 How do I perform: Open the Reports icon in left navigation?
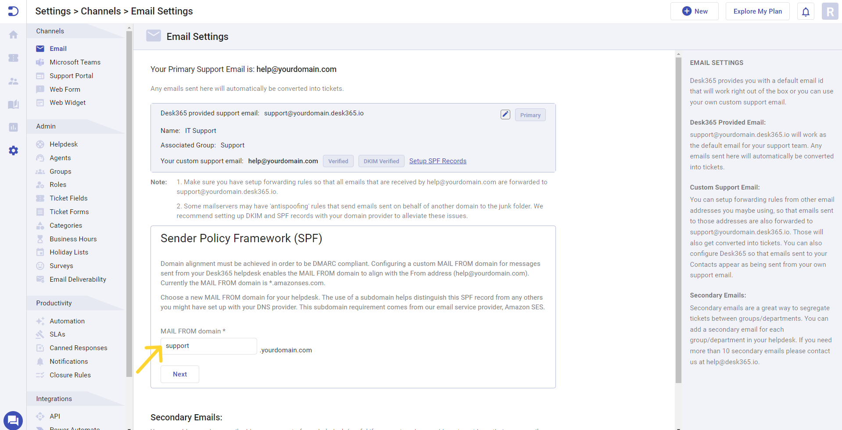click(13, 127)
